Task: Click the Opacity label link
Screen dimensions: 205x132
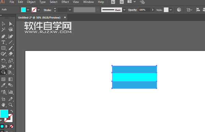Action: point(133,10)
